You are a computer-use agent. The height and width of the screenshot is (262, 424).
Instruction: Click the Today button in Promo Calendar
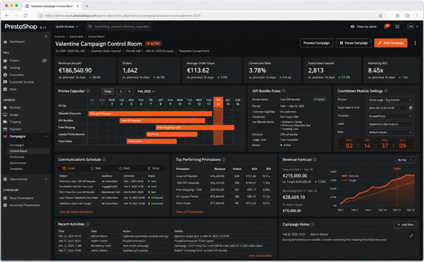[107, 91]
